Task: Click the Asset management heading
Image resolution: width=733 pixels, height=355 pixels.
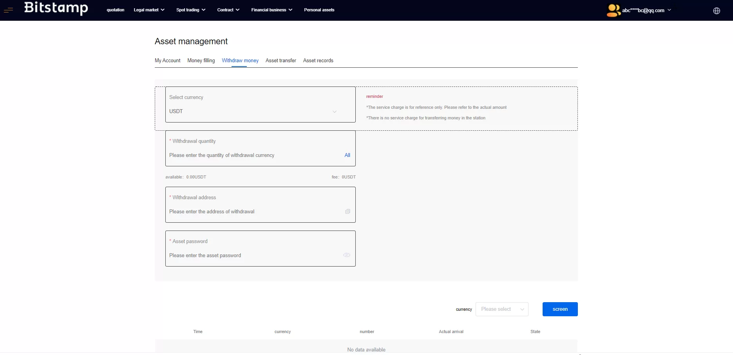Action: 191,41
